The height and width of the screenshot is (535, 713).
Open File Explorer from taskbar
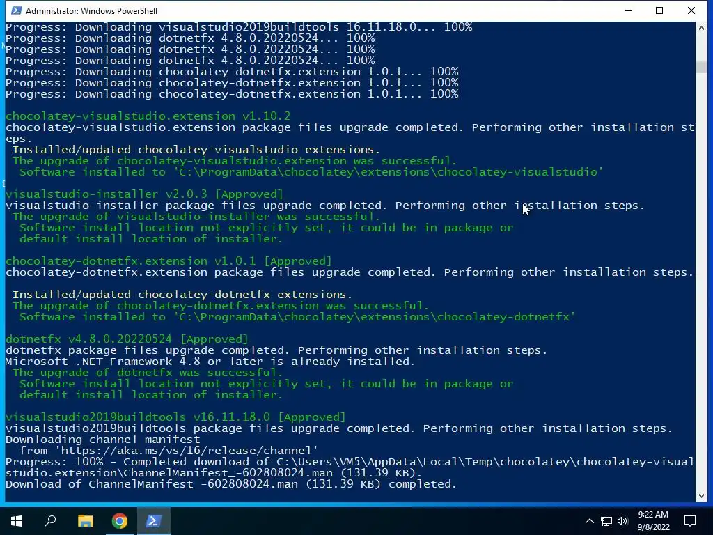click(85, 521)
